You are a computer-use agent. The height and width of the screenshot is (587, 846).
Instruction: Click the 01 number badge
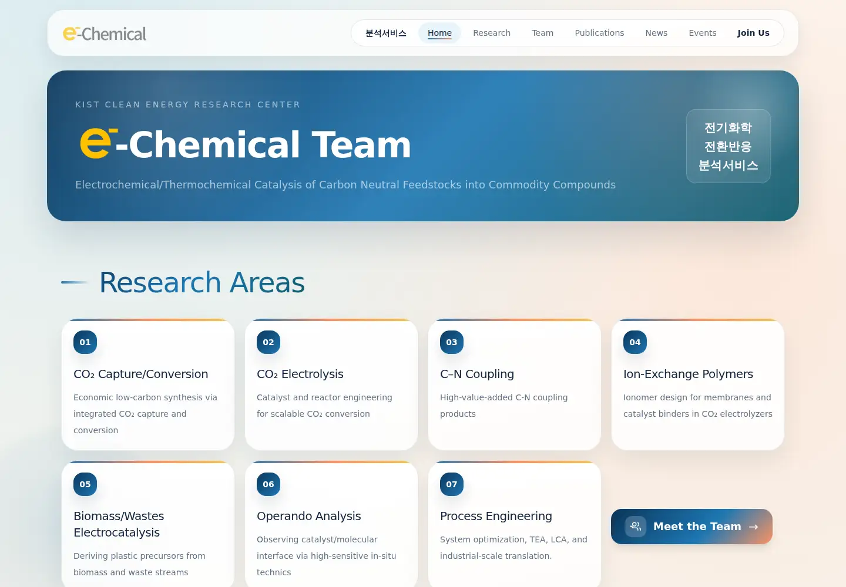(x=85, y=342)
